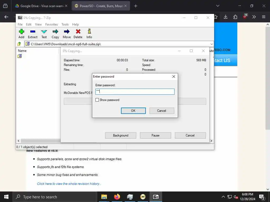Click the Name column header
Viewport: 270px width, 202px height.
(x=22, y=51)
